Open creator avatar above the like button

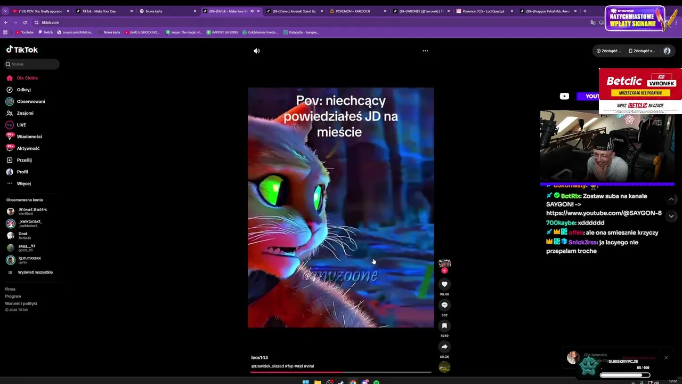coord(444,263)
